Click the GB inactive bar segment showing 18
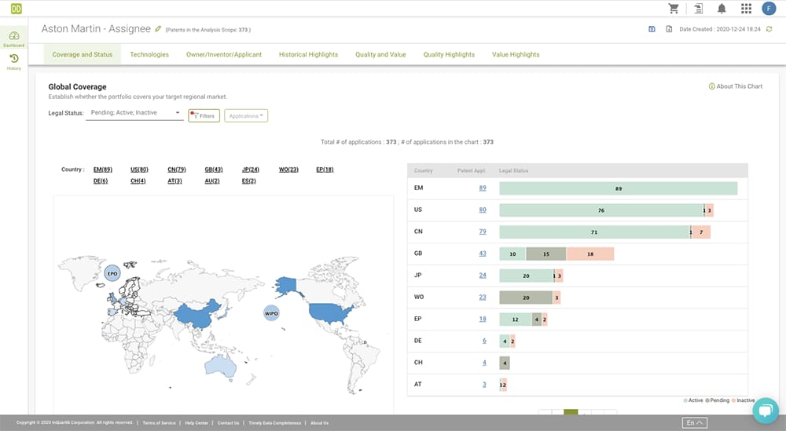 pos(590,254)
